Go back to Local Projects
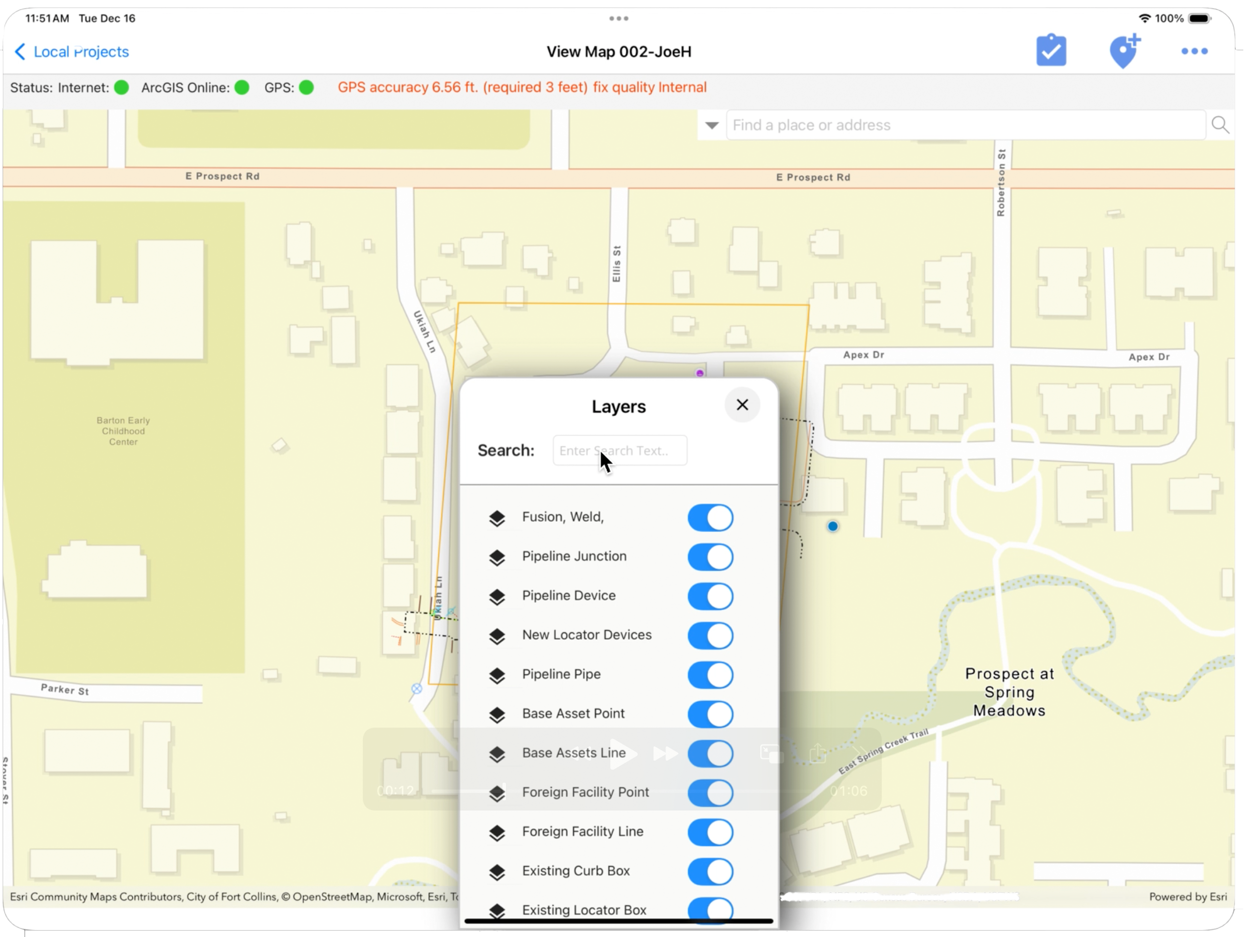Viewport: 1255px width, 937px height. tap(71, 52)
